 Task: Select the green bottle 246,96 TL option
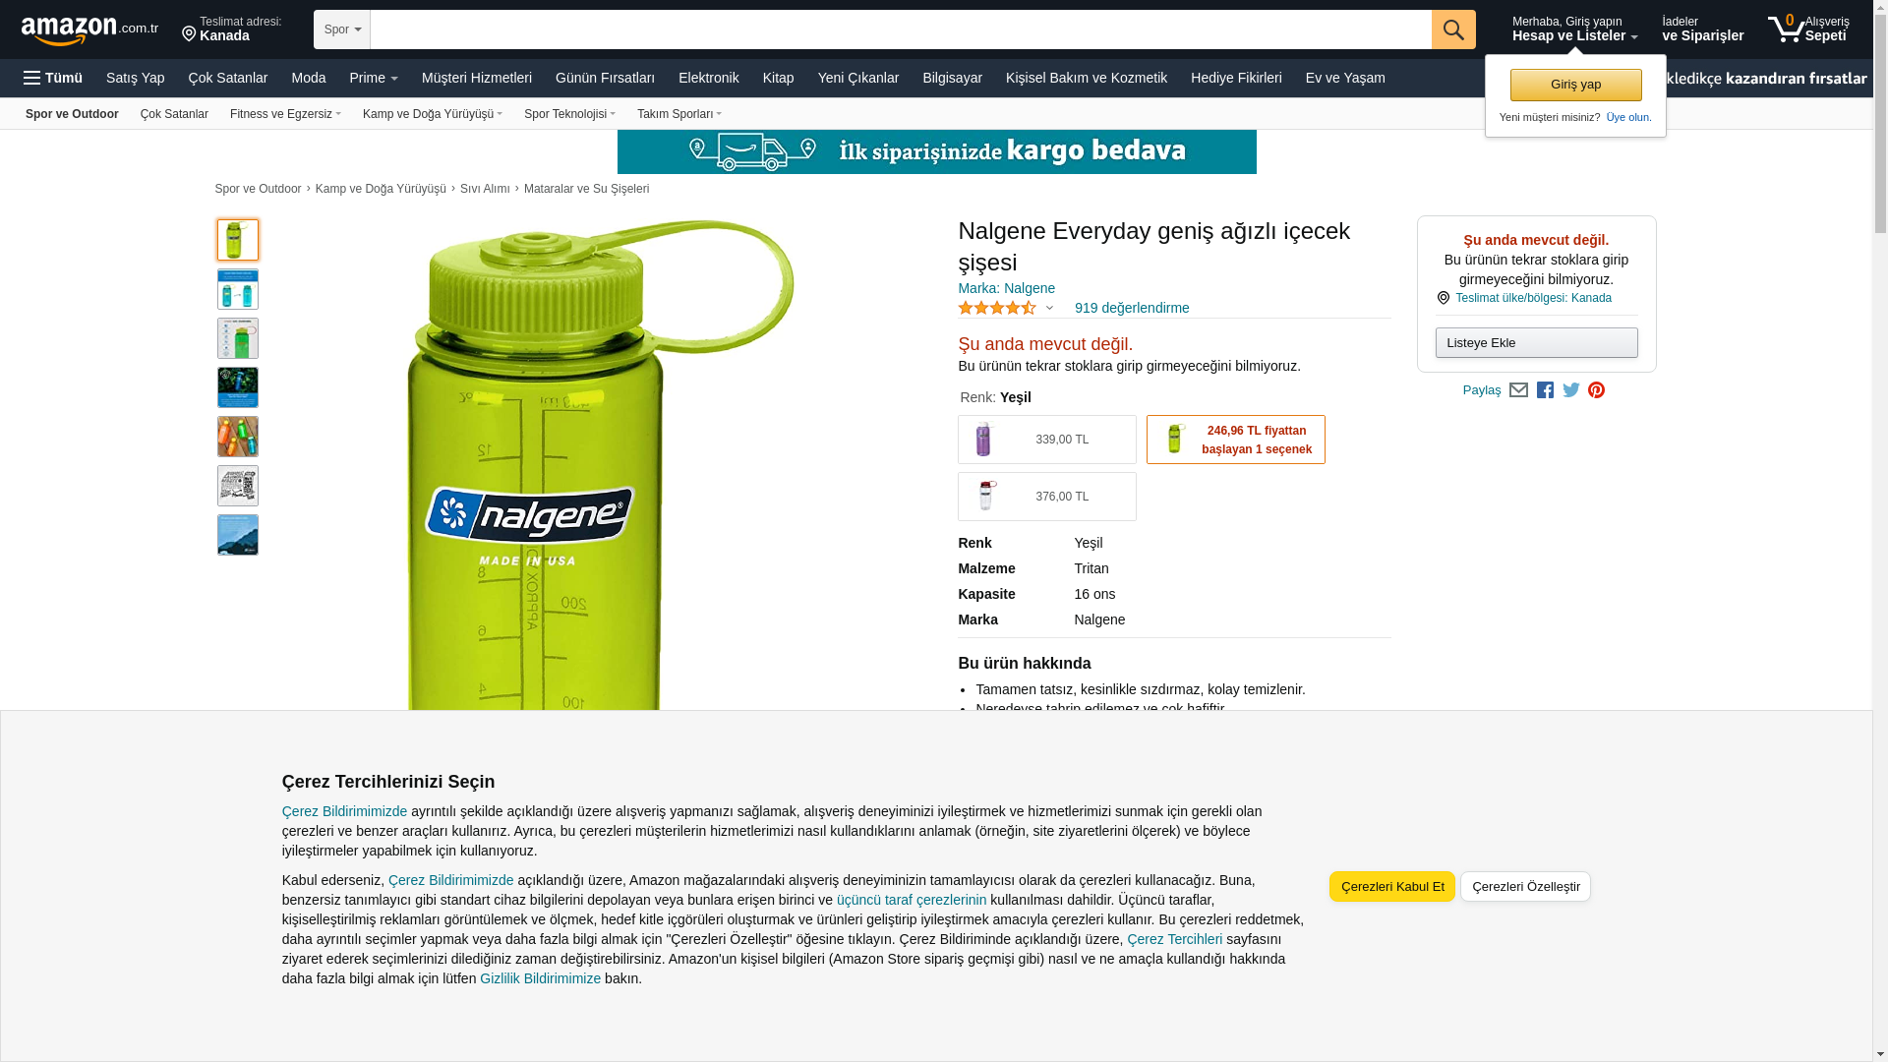tap(1236, 440)
